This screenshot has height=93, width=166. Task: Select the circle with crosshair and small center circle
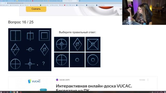[61, 44]
